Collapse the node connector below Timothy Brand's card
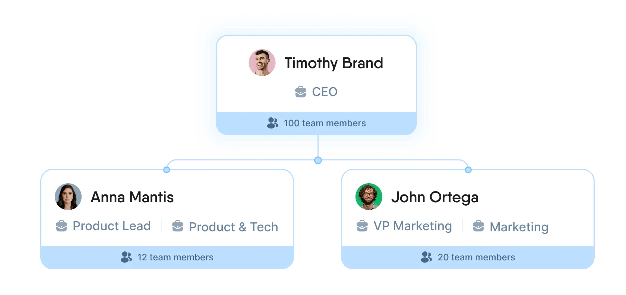 pos(318,161)
